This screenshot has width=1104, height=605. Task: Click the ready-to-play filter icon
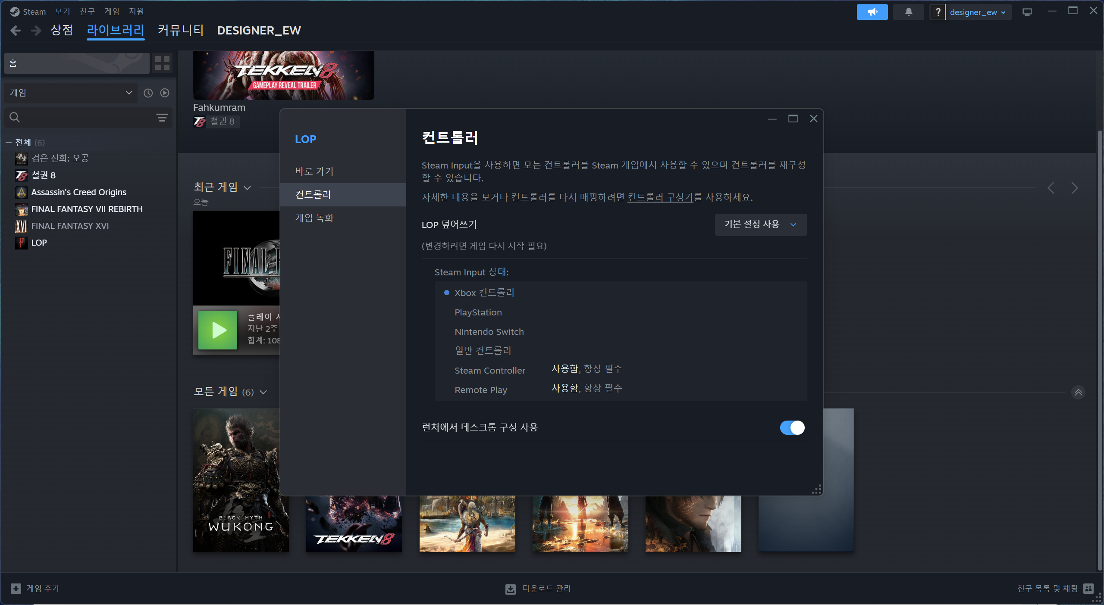[165, 93]
